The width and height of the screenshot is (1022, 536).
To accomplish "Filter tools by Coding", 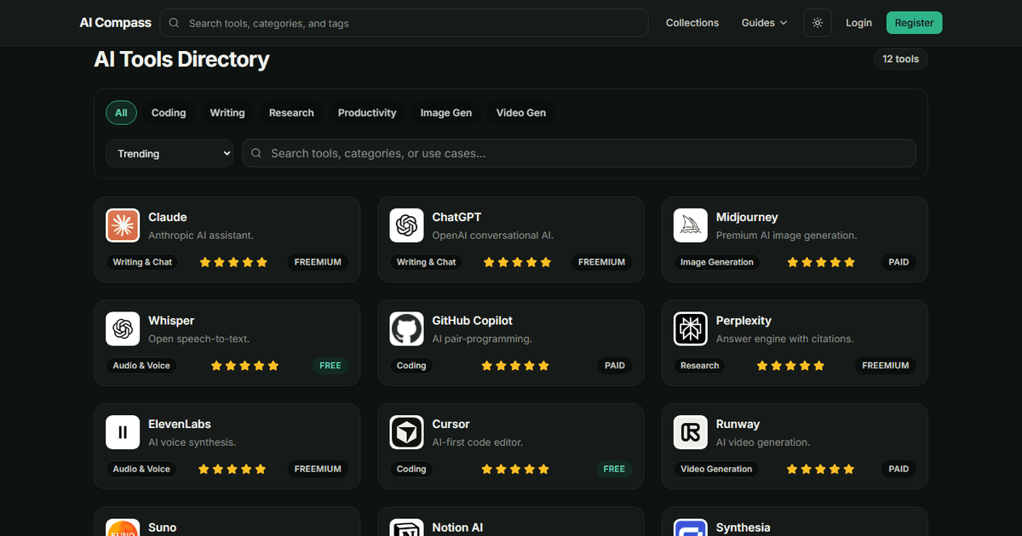I will 169,112.
